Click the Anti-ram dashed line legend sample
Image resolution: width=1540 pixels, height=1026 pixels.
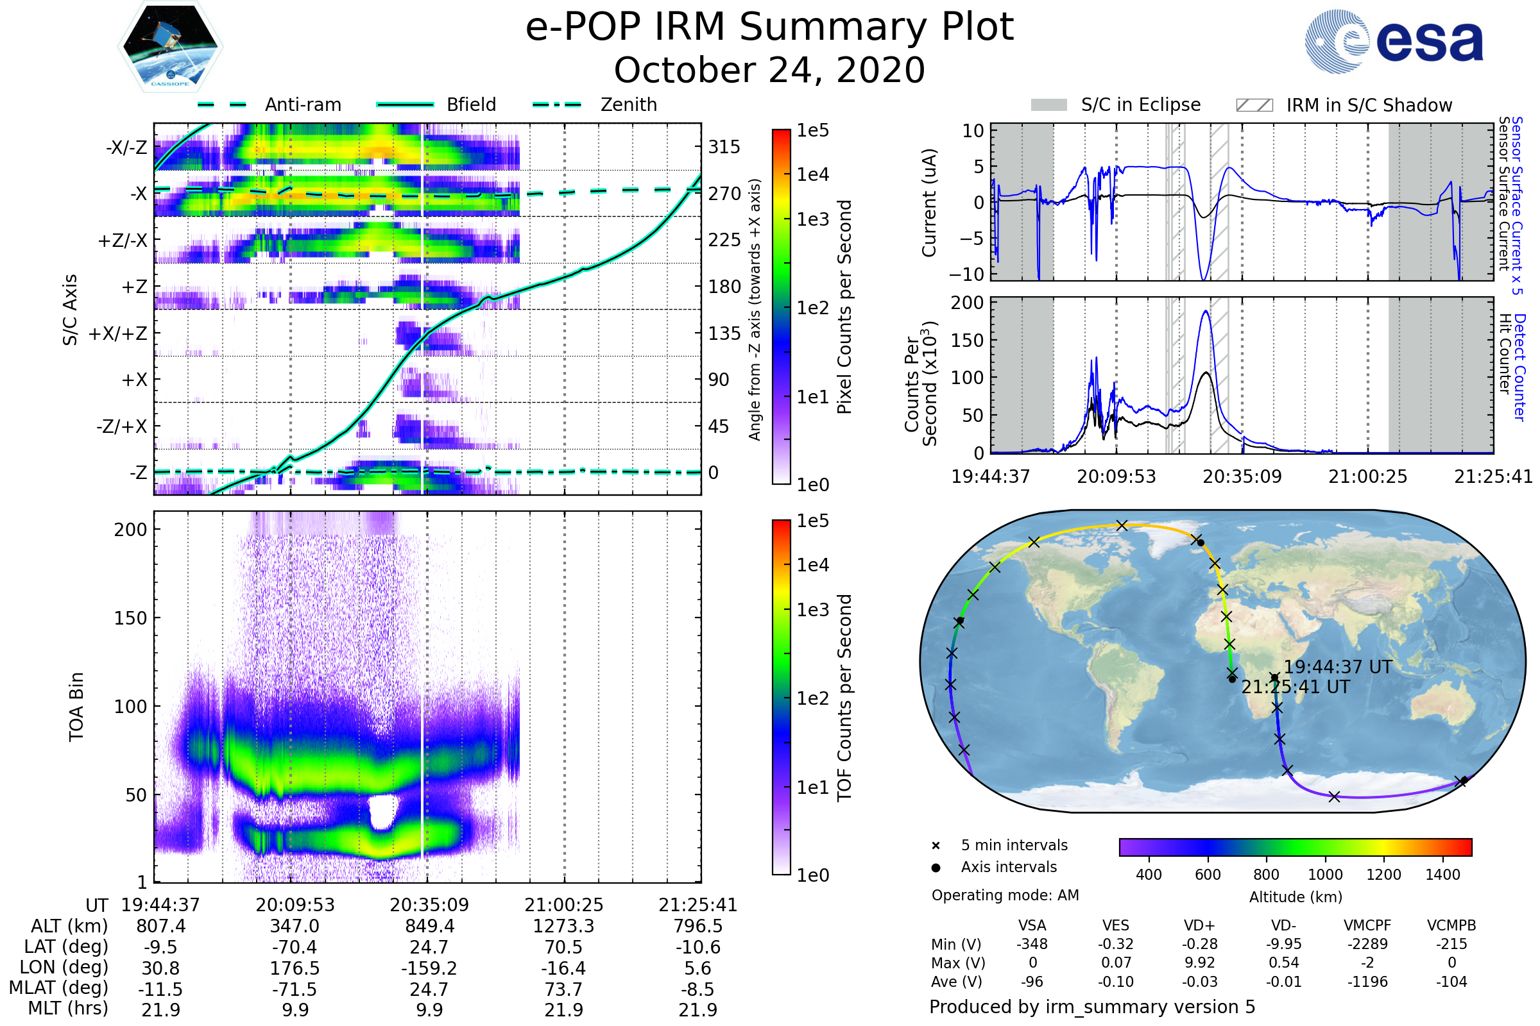click(222, 105)
